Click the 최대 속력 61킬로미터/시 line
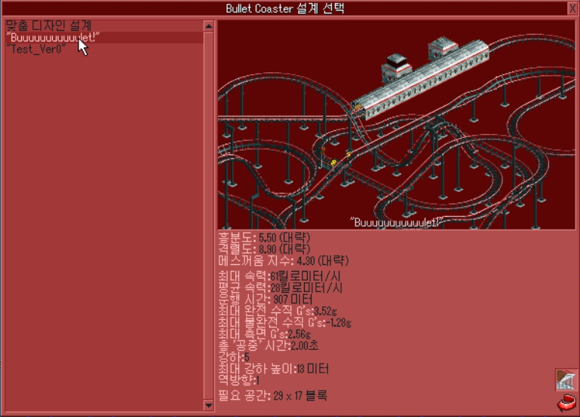Screen dimensions: 580x417 click(280, 275)
